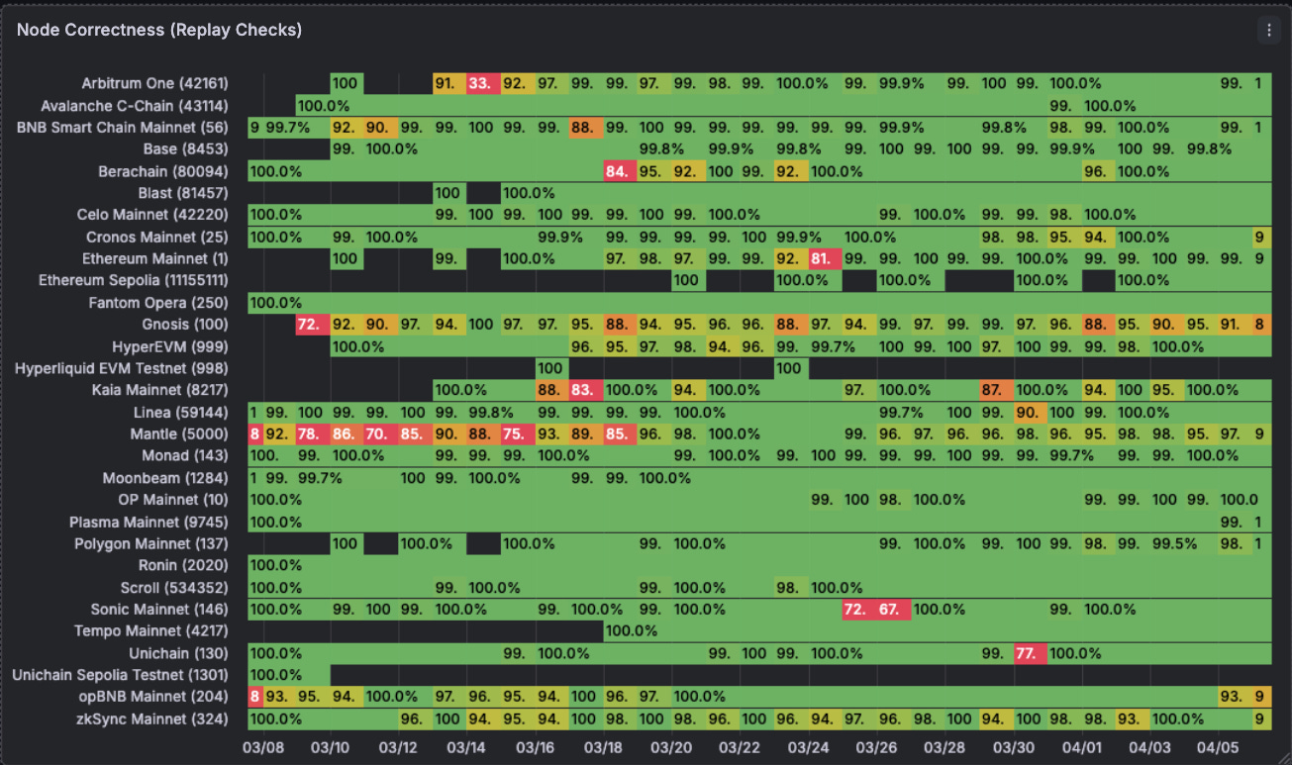This screenshot has height=765, width=1292.
Task: Select the red 72. cell in Sonic Mainnet row
Action: pyautogui.click(x=859, y=609)
